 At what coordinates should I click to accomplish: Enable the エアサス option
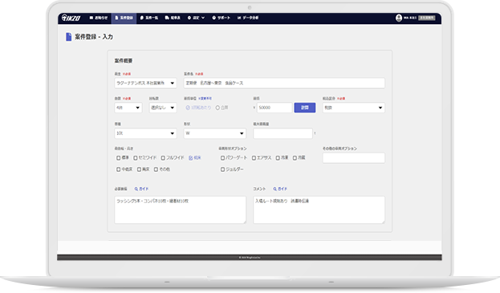pos(254,158)
